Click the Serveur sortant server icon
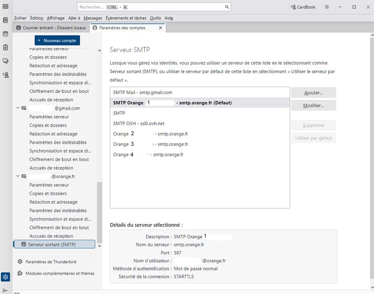The image size is (374, 294). (x=24, y=244)
